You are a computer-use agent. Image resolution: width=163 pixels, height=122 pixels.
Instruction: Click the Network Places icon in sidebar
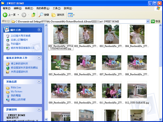[x=8, y=100]
